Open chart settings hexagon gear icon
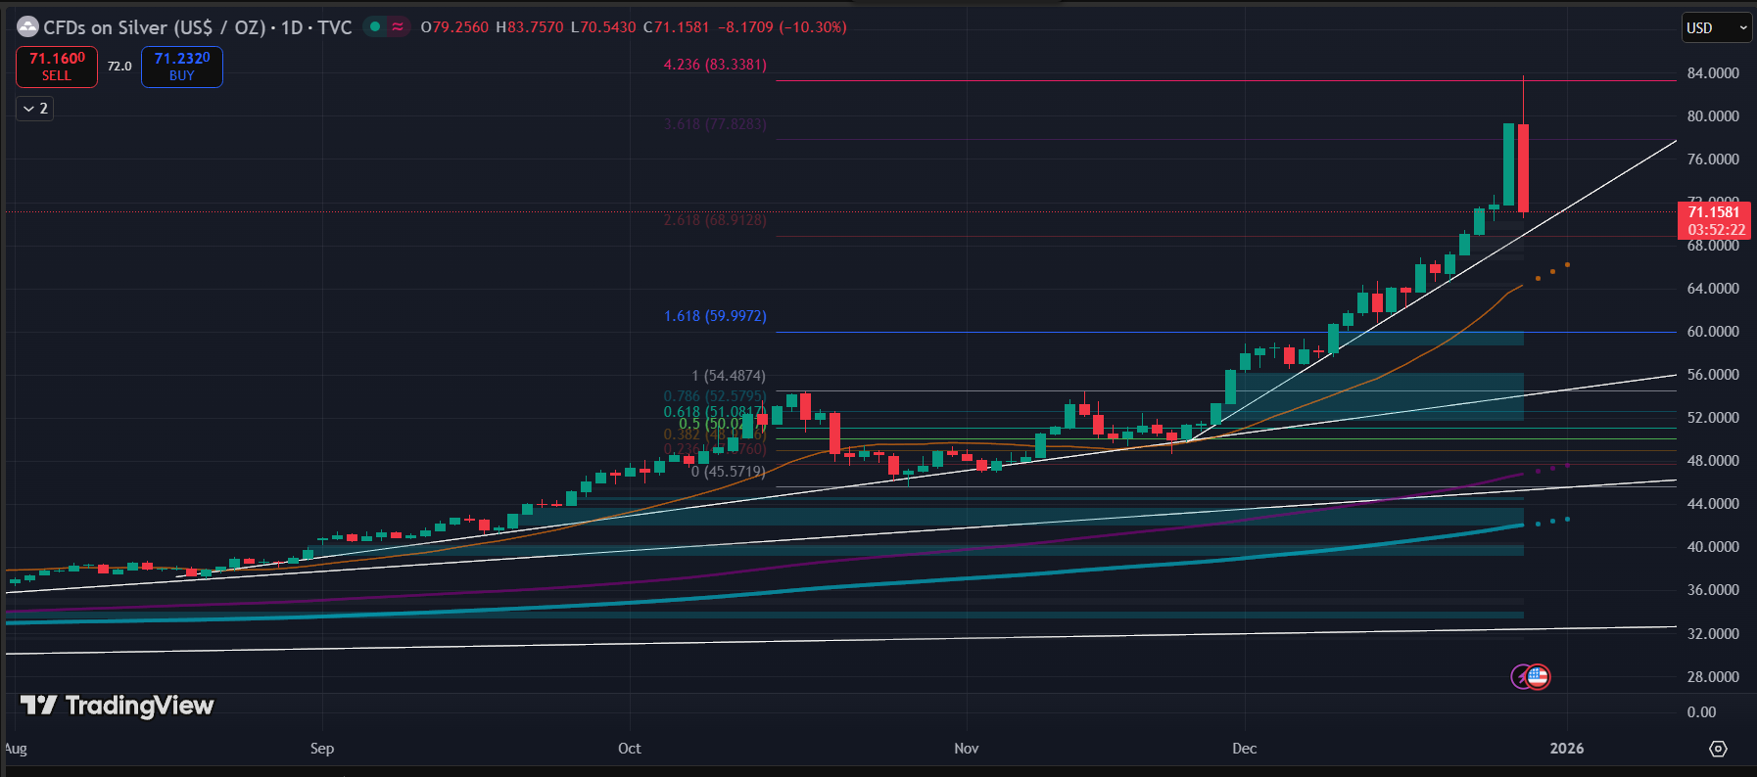The image size is (1757, 777). pos(1718,749)
